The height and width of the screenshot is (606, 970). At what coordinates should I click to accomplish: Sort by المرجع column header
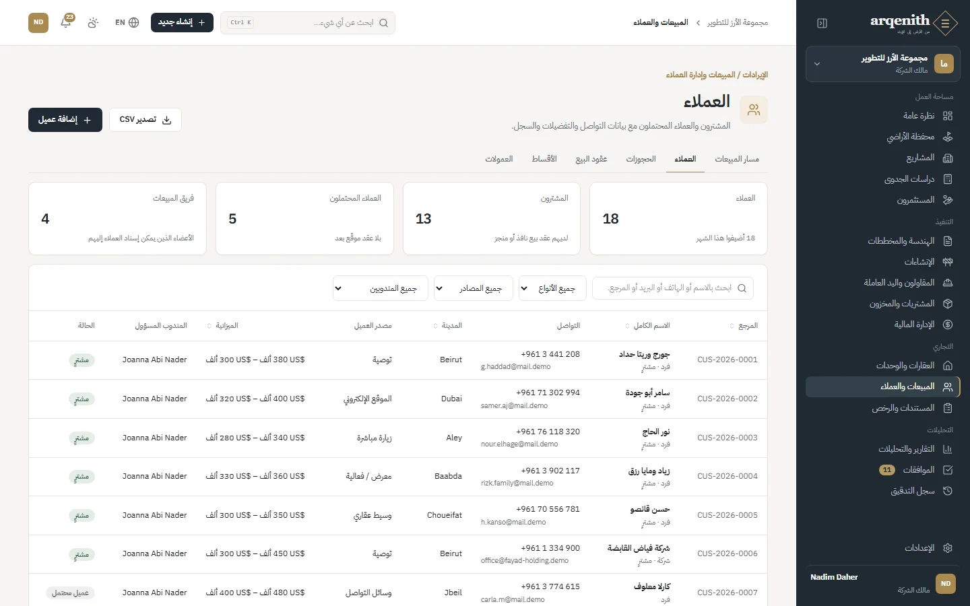[744, 326]
